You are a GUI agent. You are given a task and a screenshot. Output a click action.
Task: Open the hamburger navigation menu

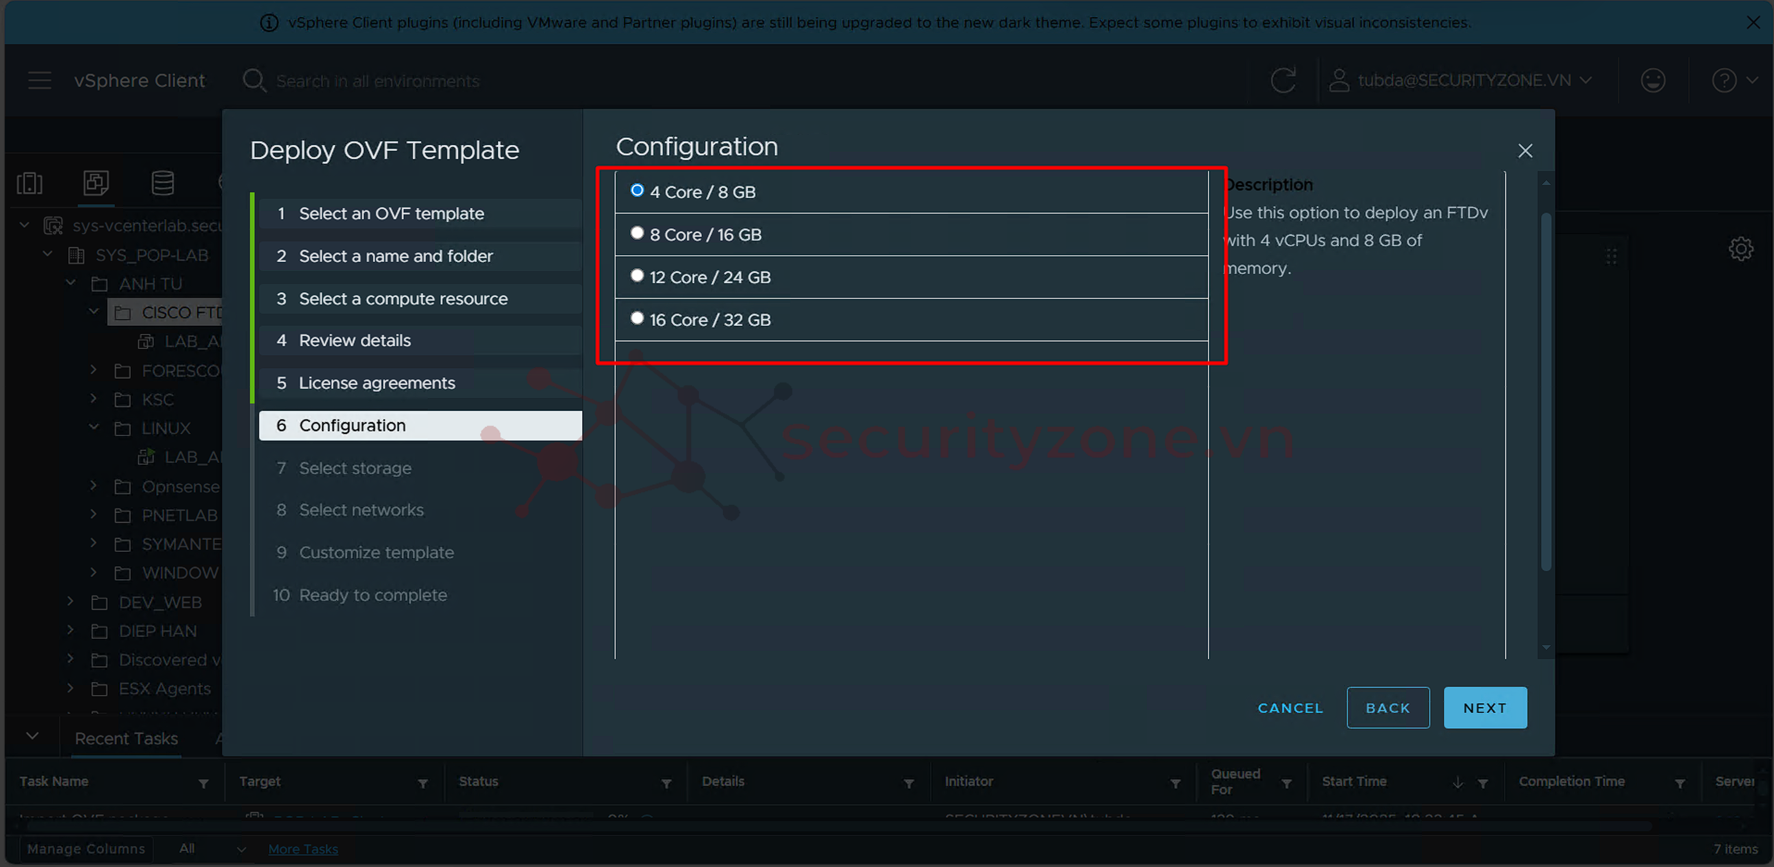tap(40, 81)
